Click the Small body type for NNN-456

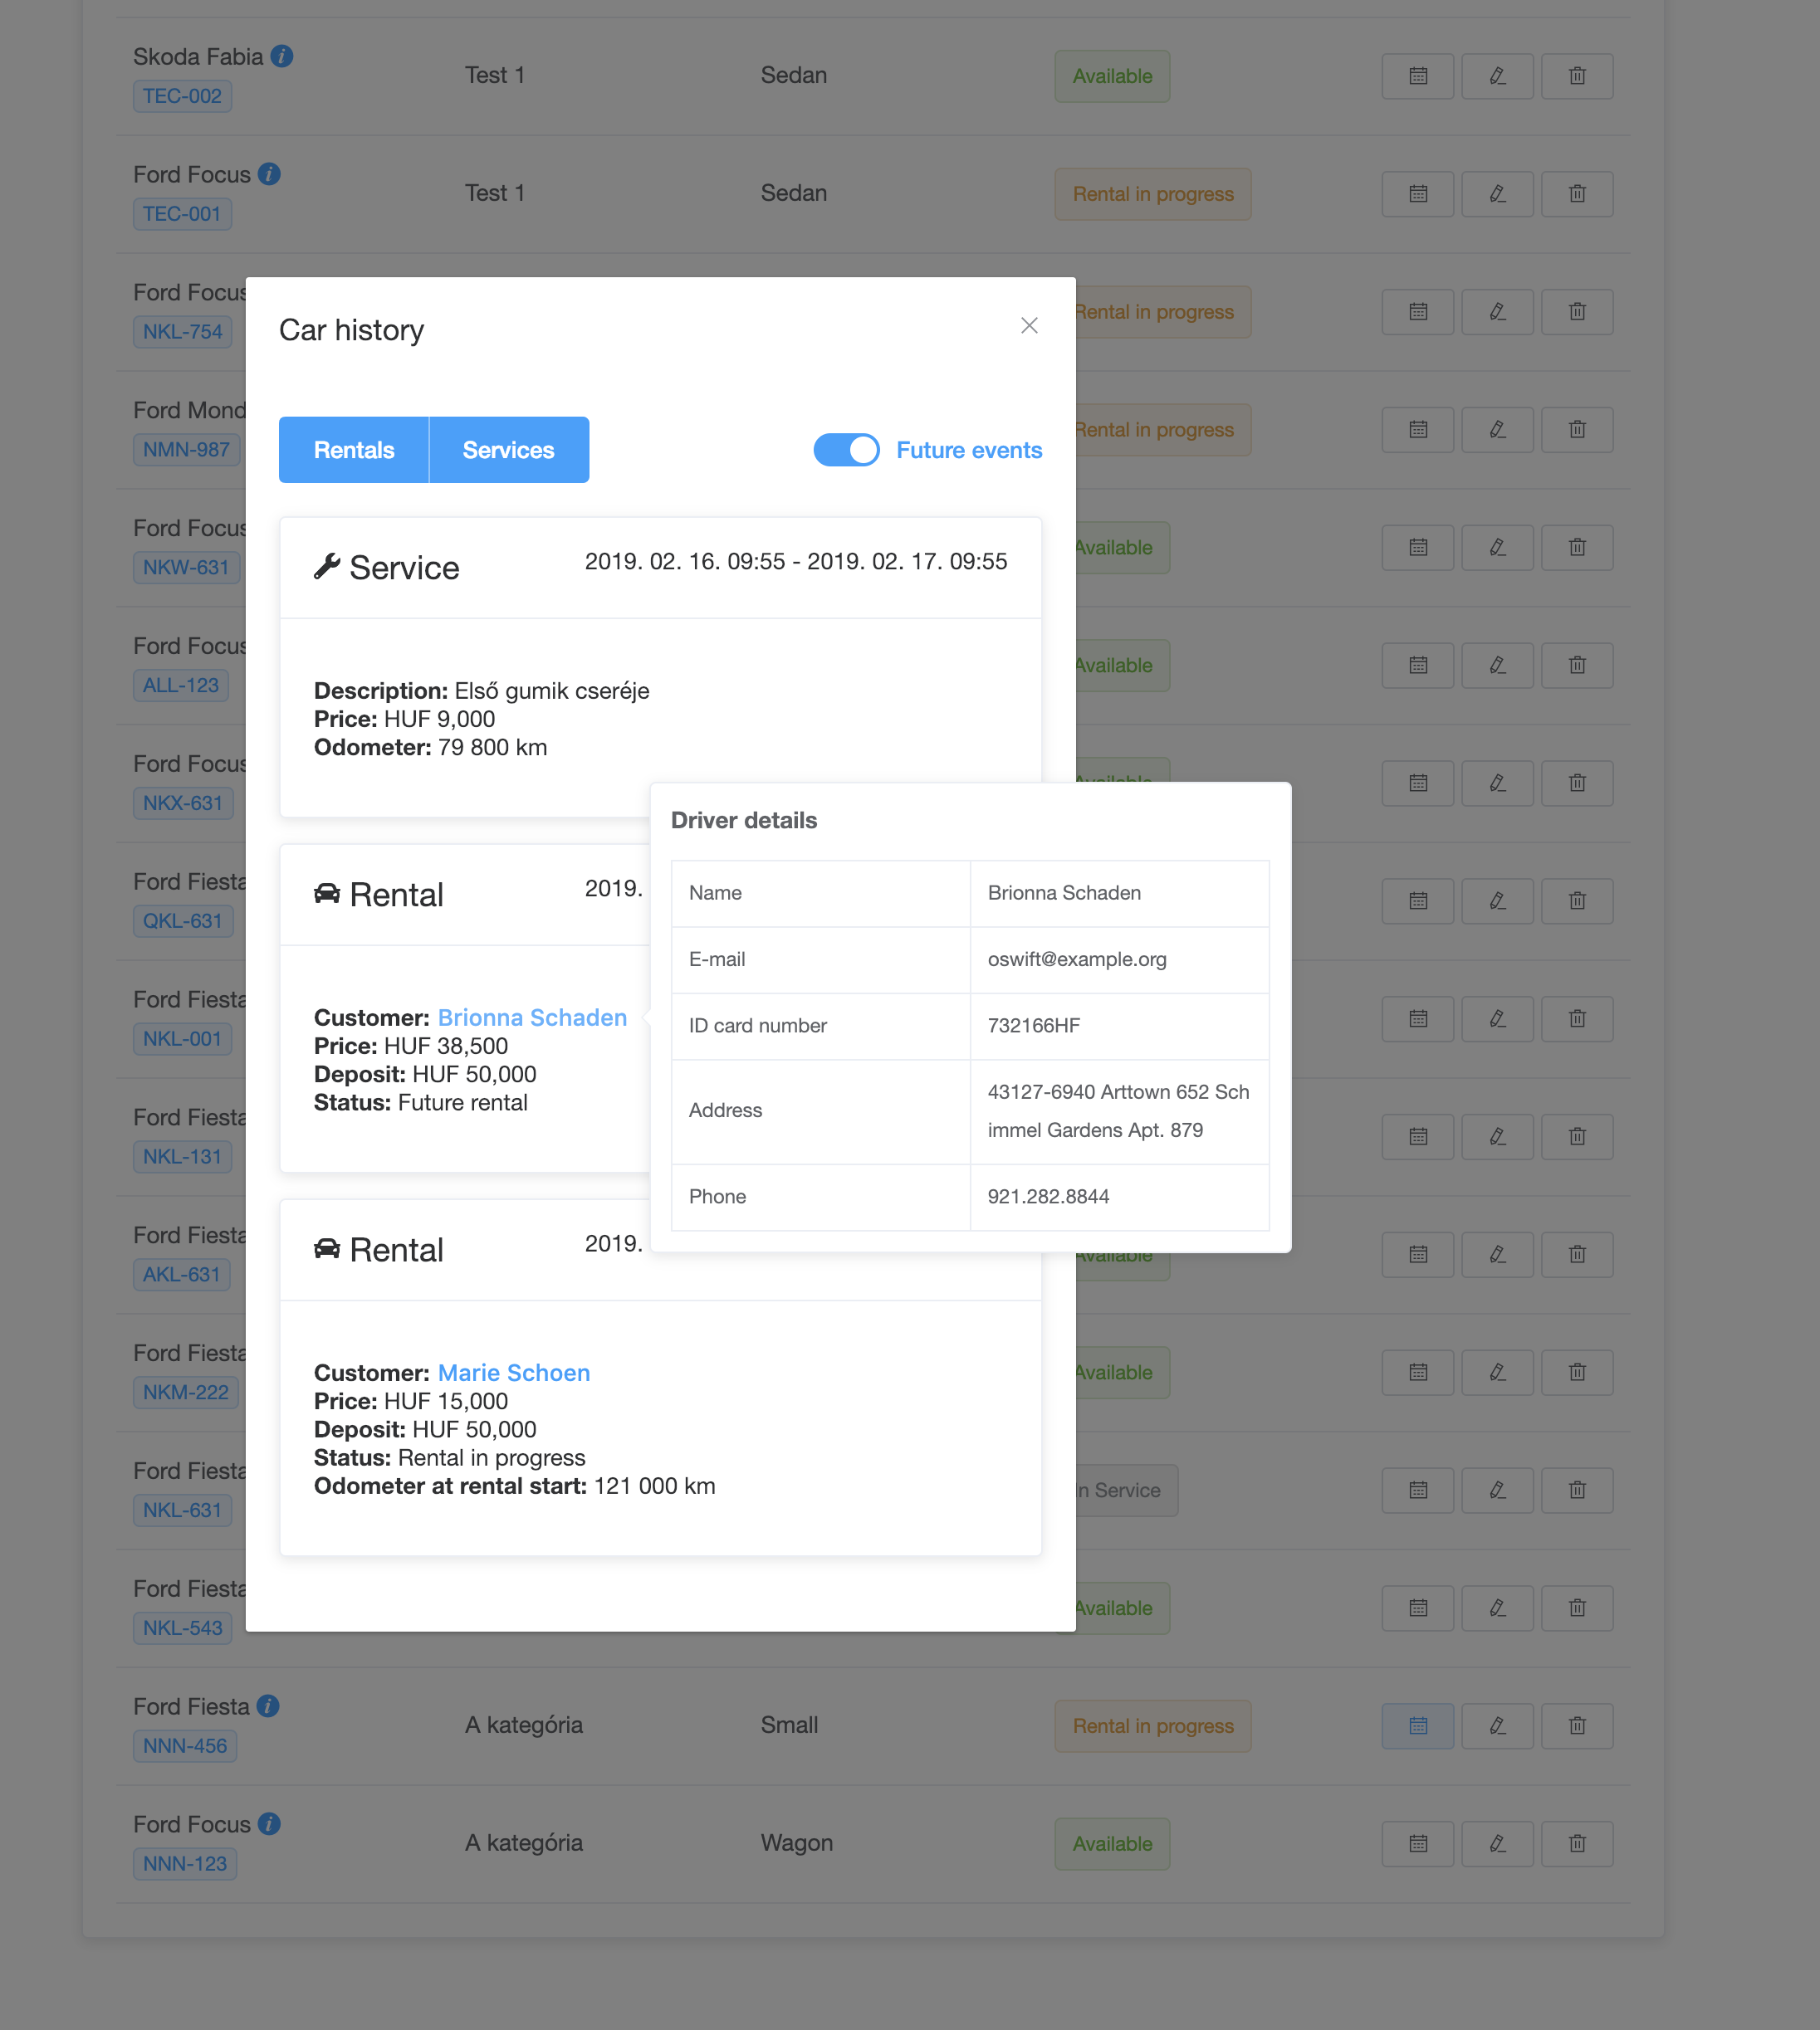[x=789, y=1725]
